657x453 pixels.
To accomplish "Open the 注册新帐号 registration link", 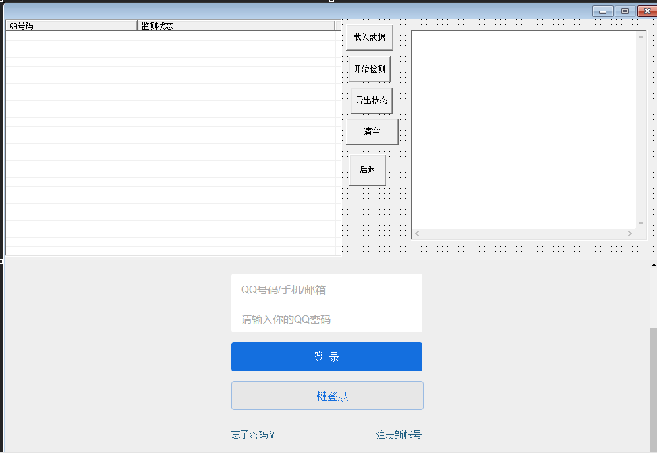I will click(x=399, y=435).
